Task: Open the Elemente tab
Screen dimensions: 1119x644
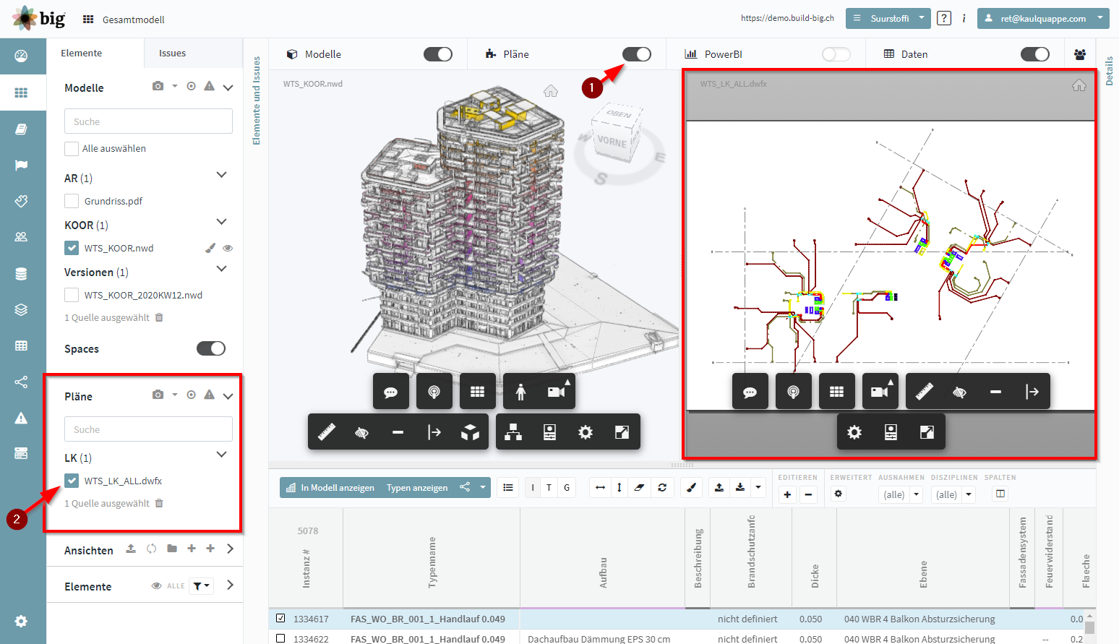Action: pyautogui.click(x=81, y=53)
